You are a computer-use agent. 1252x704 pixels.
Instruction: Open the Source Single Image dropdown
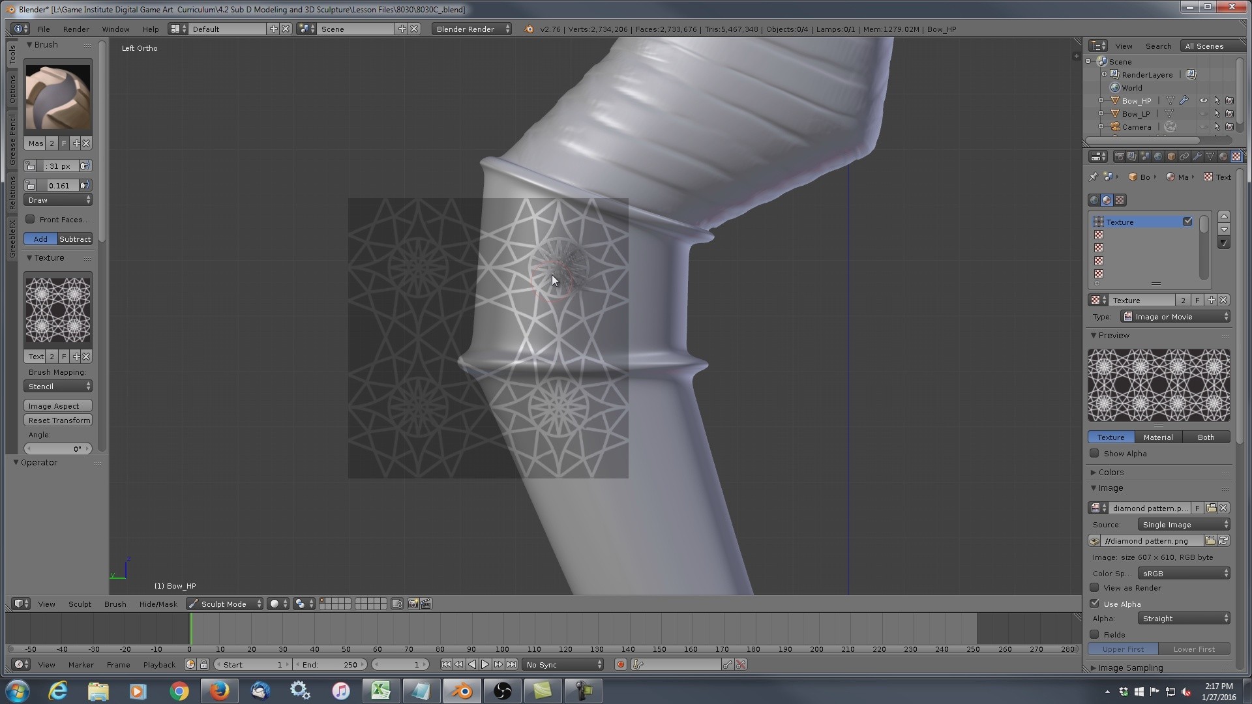click(1184, 525)
